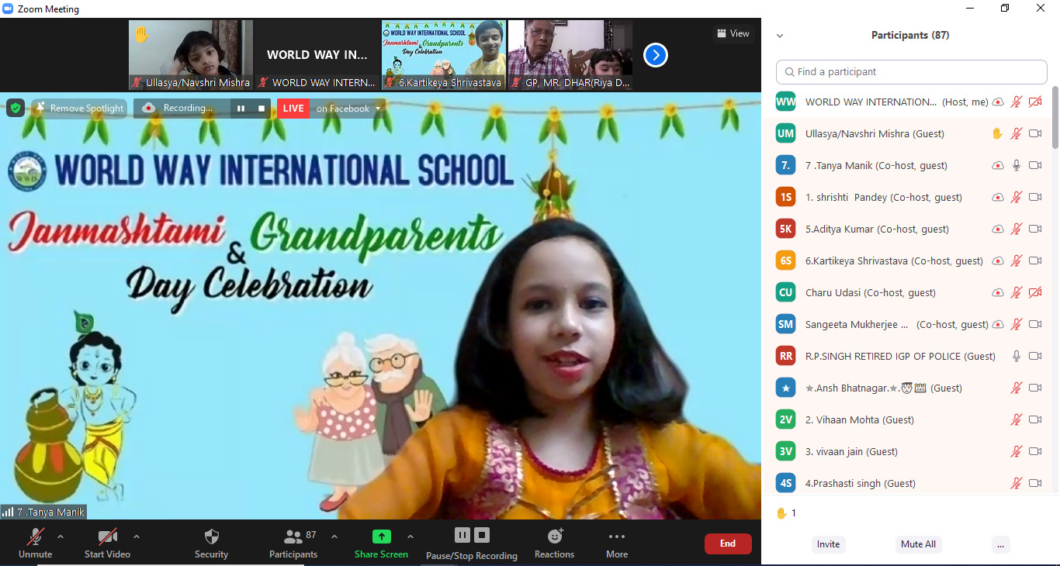Select WORLD WAY INTERN... video thumbnail
The image size is (1060, 566).
pos(317,55)
